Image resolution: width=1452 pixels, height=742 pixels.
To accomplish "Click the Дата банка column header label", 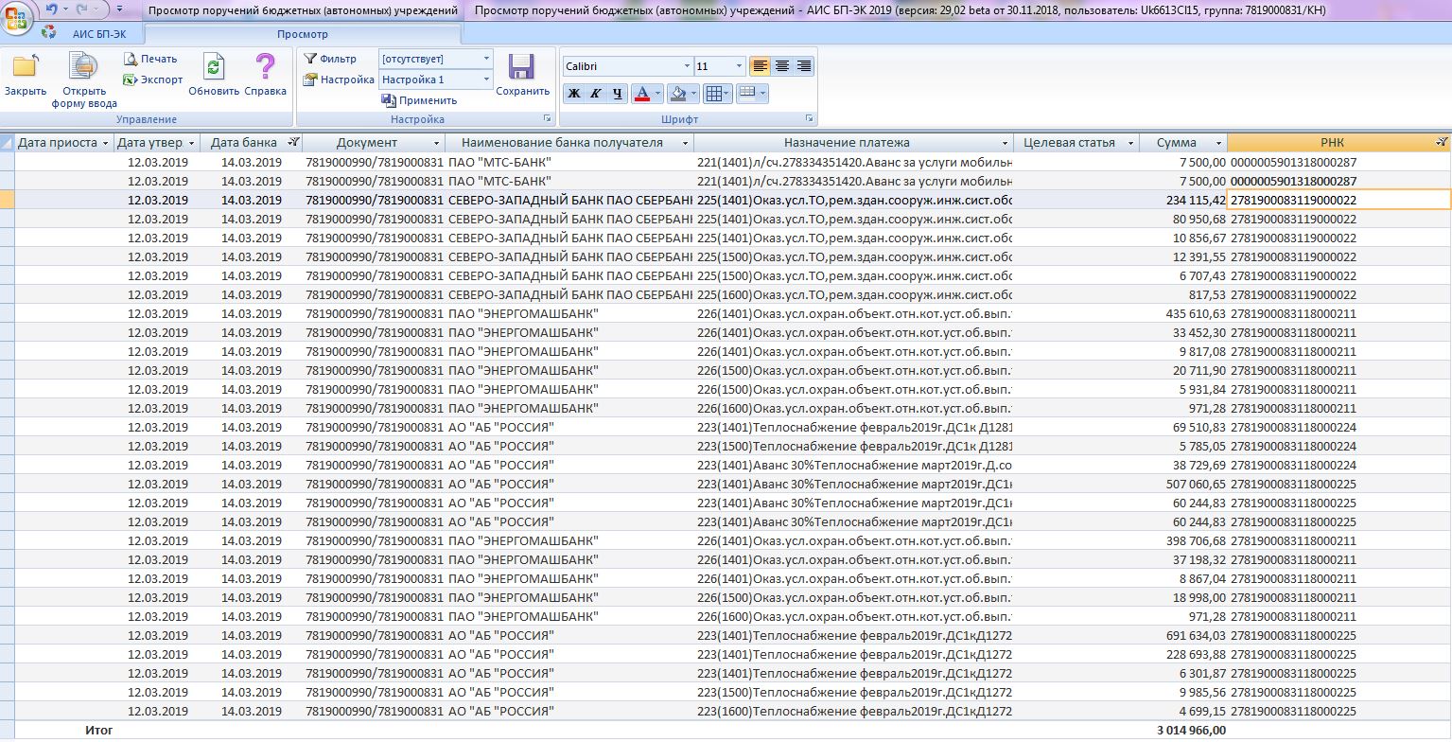I will pos(244,143).
